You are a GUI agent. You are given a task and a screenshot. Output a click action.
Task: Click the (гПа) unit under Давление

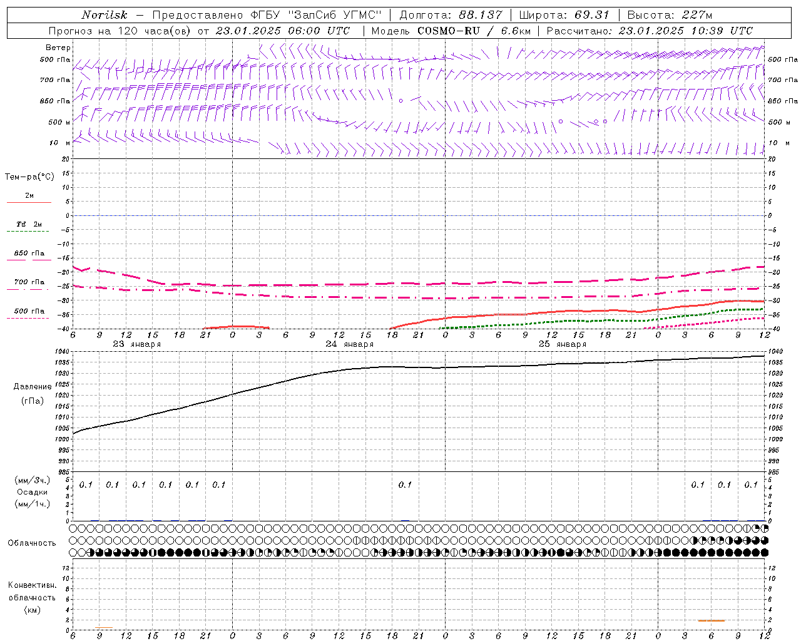[33, 401]
